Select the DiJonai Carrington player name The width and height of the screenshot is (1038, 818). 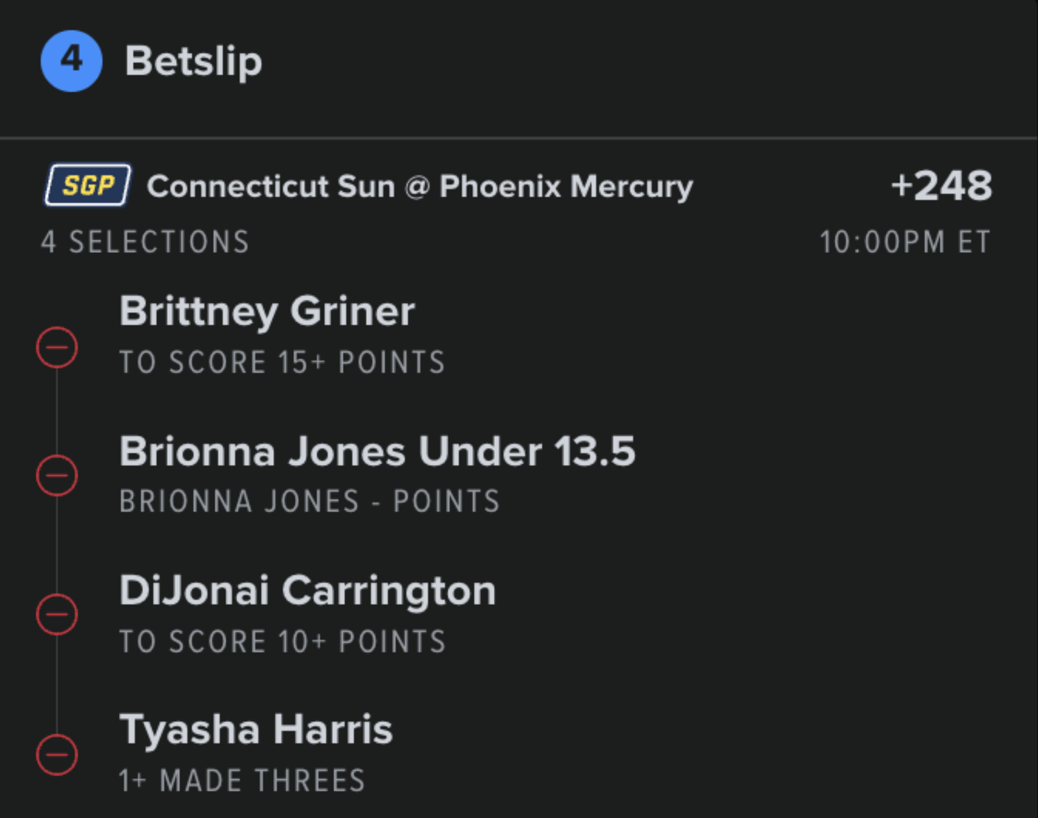click(x=307, y=591)
